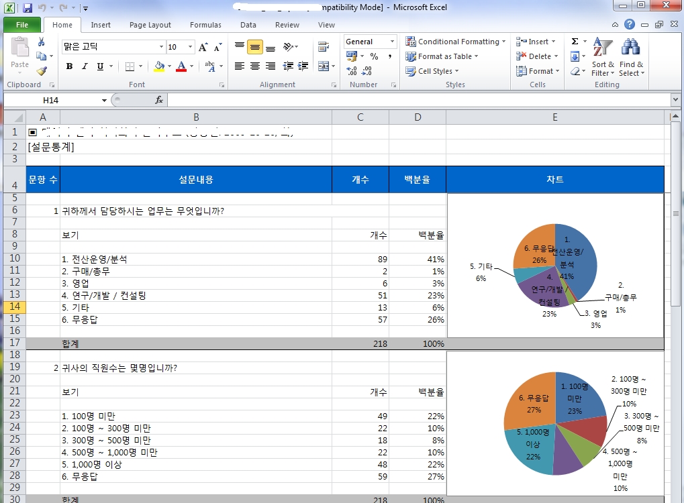
Task: Expand Conditional Formatting menu
Action: coord(455,42)
